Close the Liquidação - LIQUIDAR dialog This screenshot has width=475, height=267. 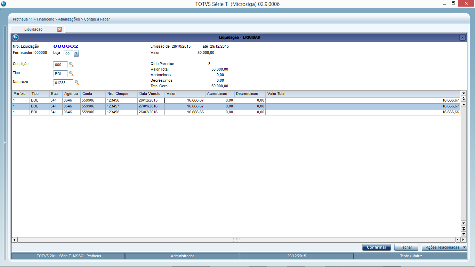coord(462,38)
